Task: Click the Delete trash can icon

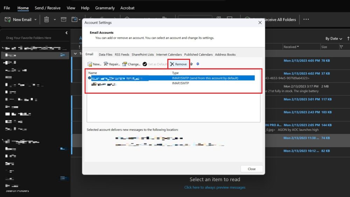Action: point(47,20)
